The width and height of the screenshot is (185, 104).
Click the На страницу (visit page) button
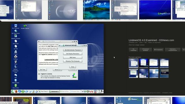pyautogui.click(x=134, y=50)
